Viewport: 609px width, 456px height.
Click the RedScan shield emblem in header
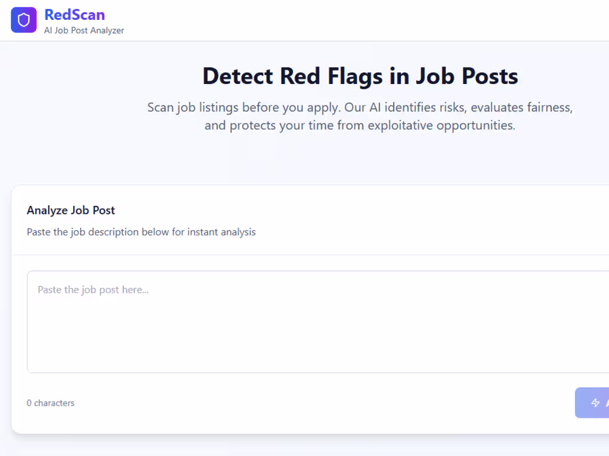23,20
